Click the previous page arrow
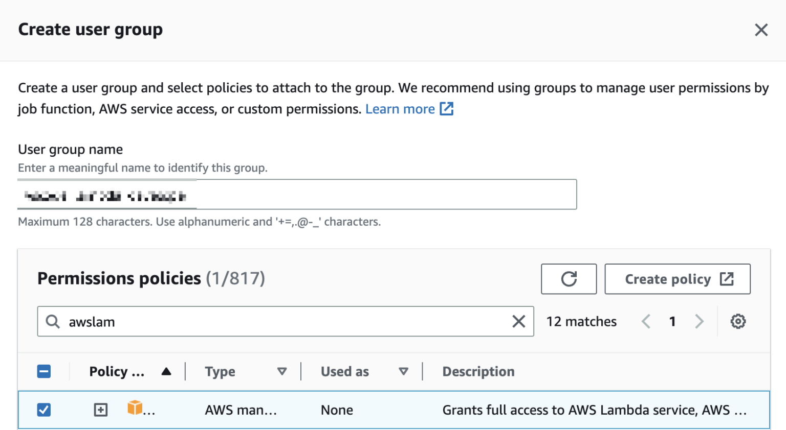The height and width of the screenshot is (430, 786). click(x=646, y=321)
